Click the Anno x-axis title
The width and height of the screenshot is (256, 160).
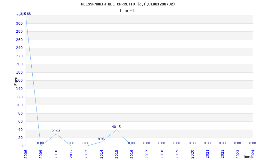coord(248,157)
